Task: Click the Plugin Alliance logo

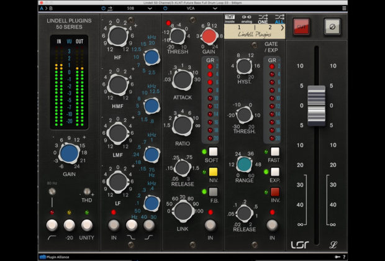Action: [x=55, y=257]
